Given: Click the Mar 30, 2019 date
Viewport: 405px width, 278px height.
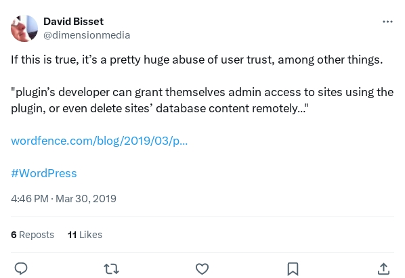Looking at the screenshot, I should click(86, 199).
